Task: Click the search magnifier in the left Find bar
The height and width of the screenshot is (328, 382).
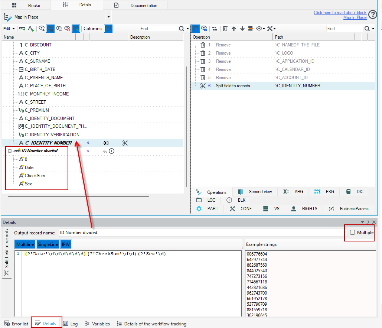Action: tap(181, 29)
